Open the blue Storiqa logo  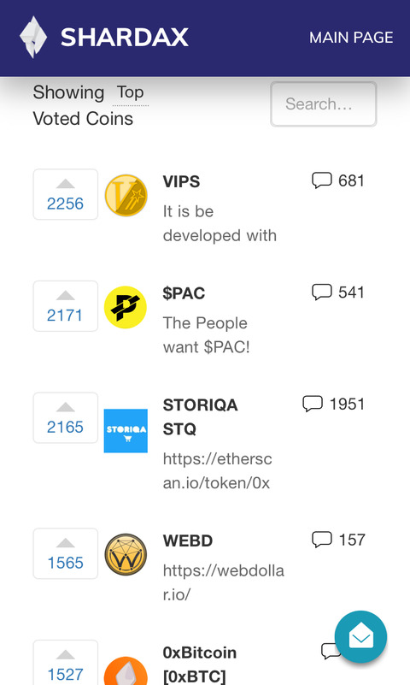(x=126, y=431)
